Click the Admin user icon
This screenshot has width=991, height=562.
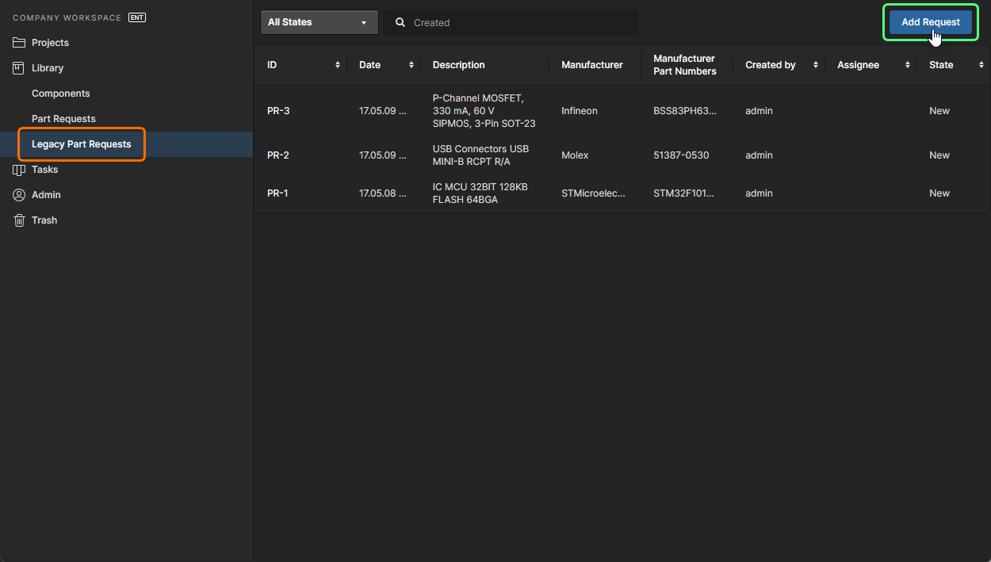click(x=19, y=195)
